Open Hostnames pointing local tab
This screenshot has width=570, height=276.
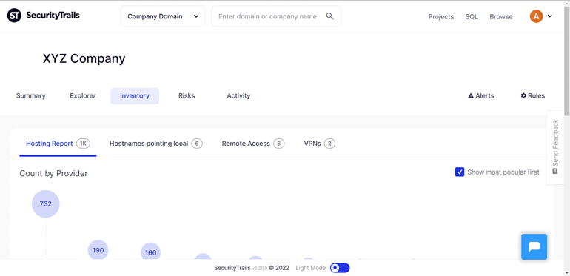(156, 144)
